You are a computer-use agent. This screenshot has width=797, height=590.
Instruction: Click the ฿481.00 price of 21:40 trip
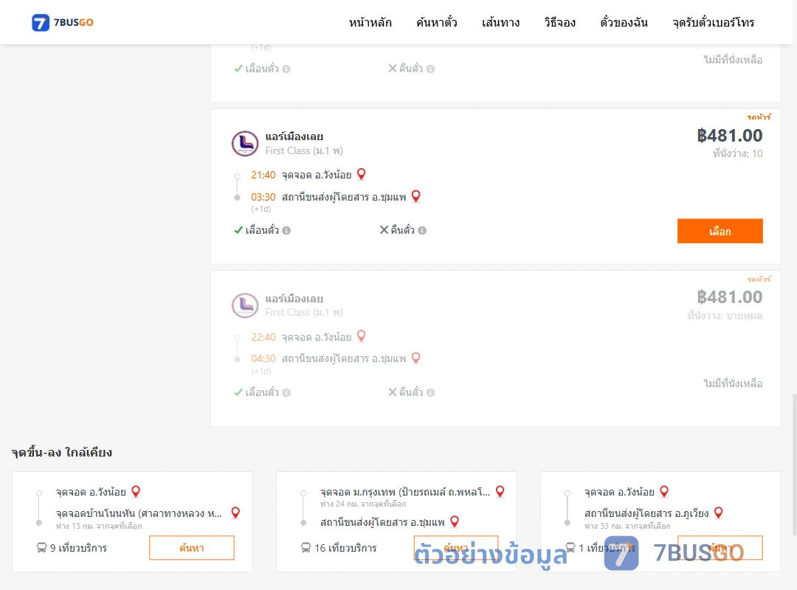click(729, 135)
